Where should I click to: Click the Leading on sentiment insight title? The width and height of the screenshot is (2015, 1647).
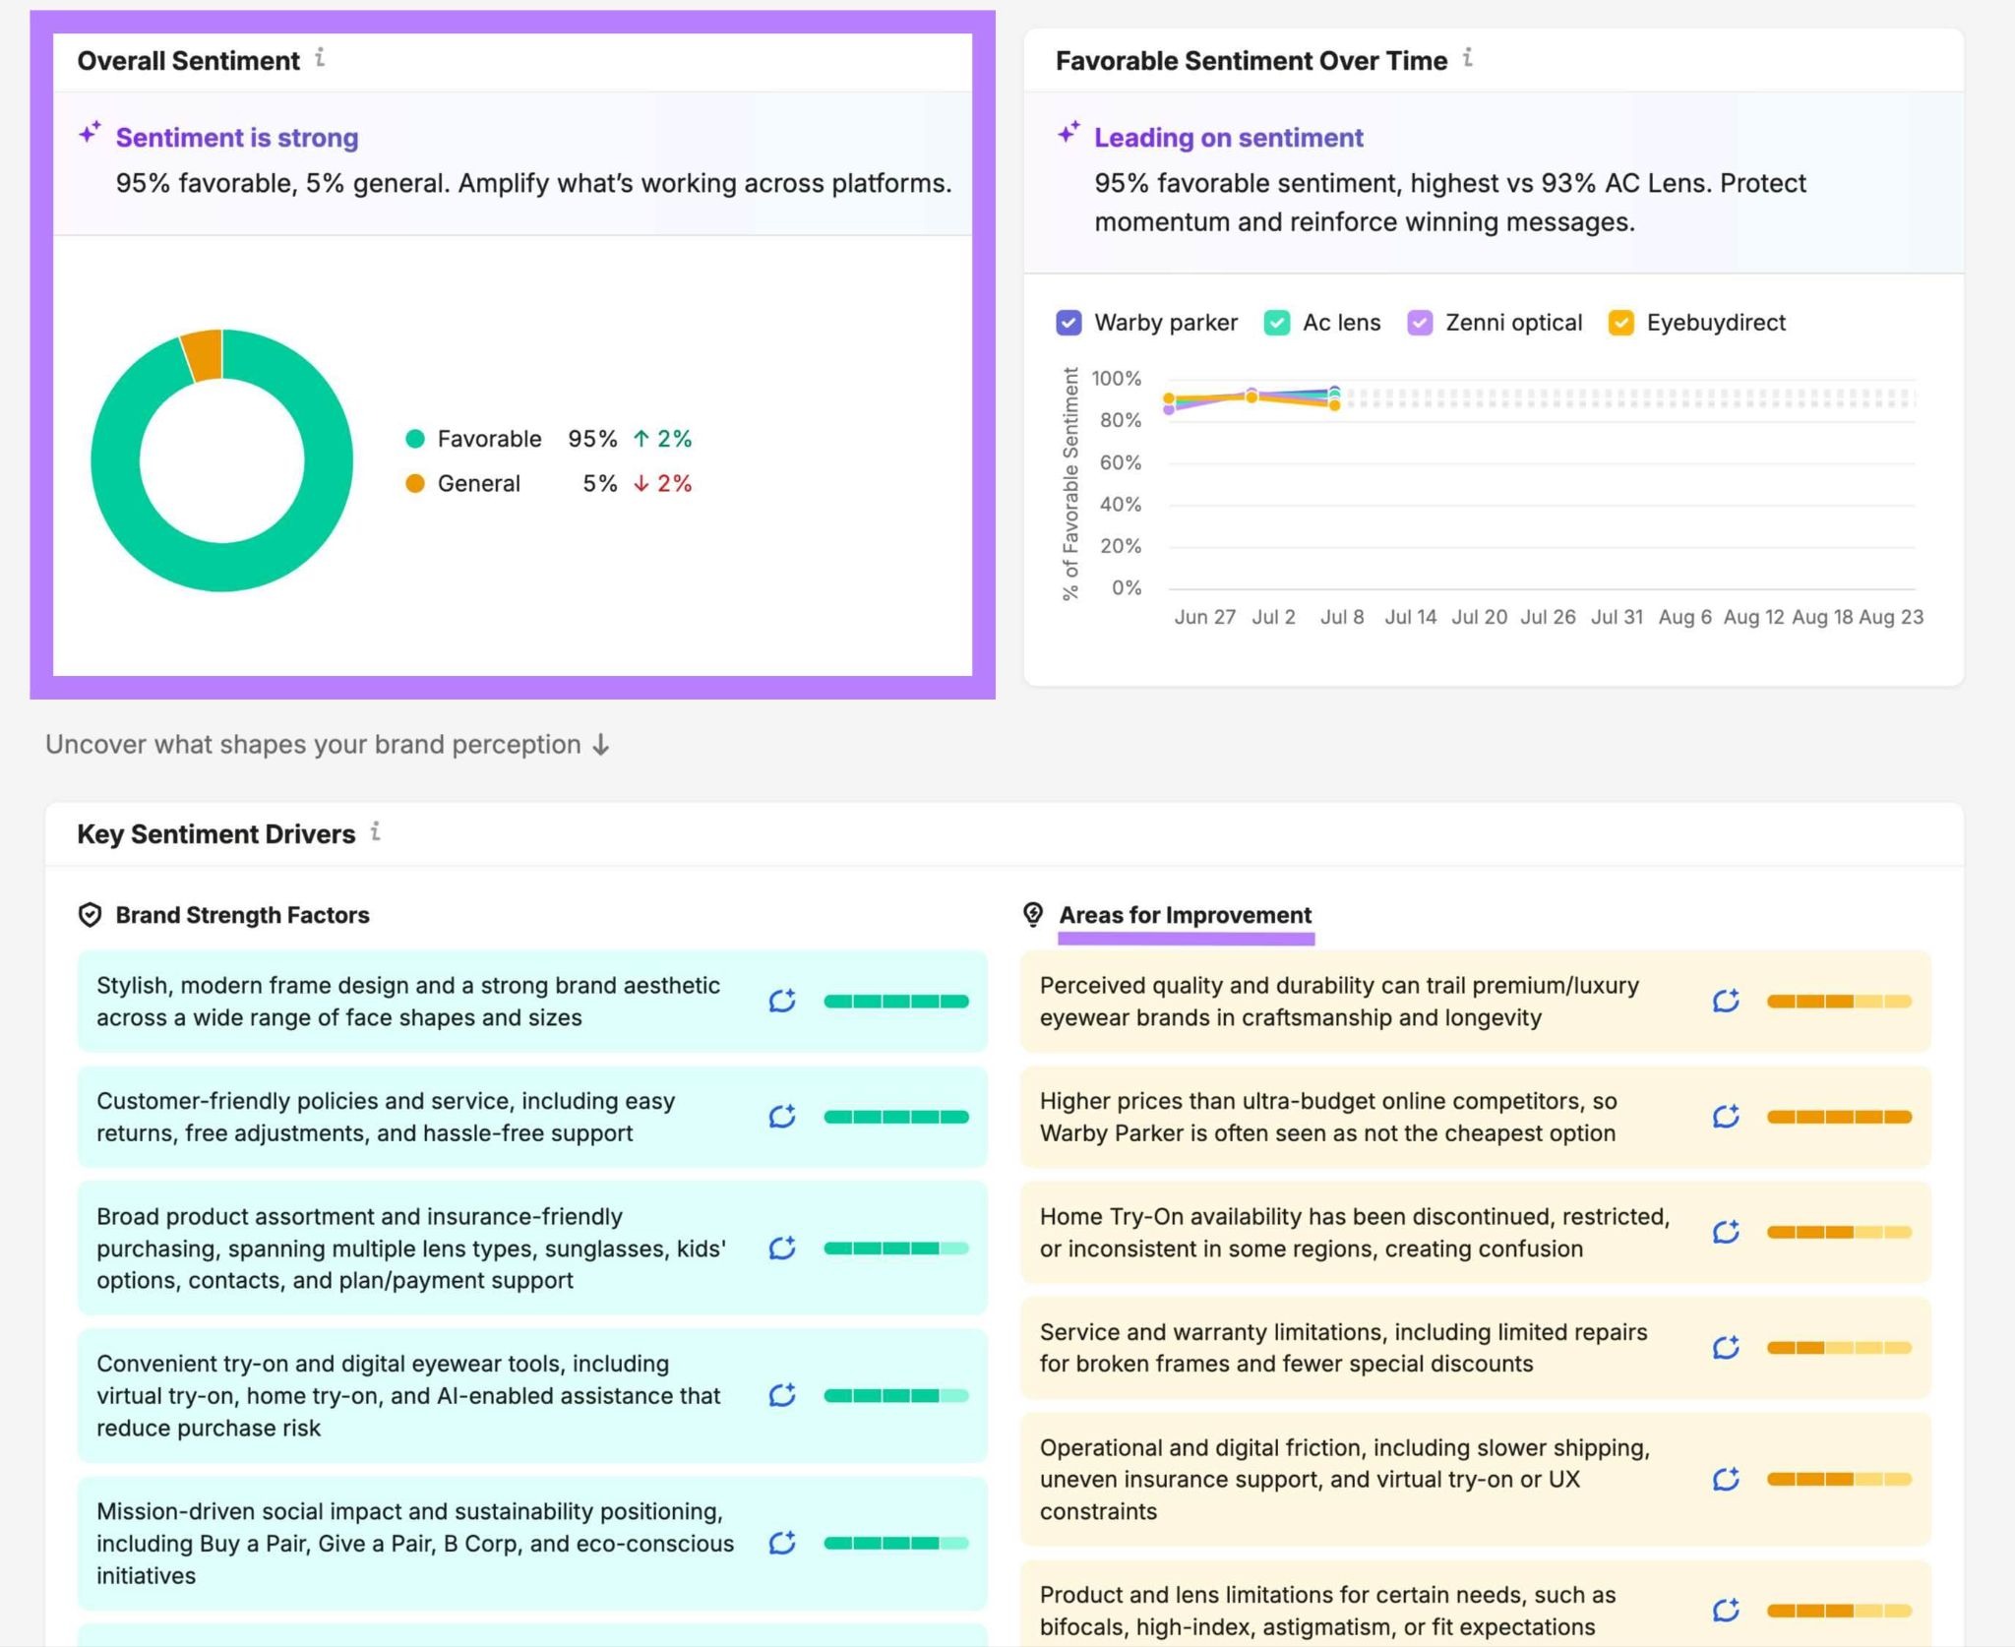tap(1229, 138)
